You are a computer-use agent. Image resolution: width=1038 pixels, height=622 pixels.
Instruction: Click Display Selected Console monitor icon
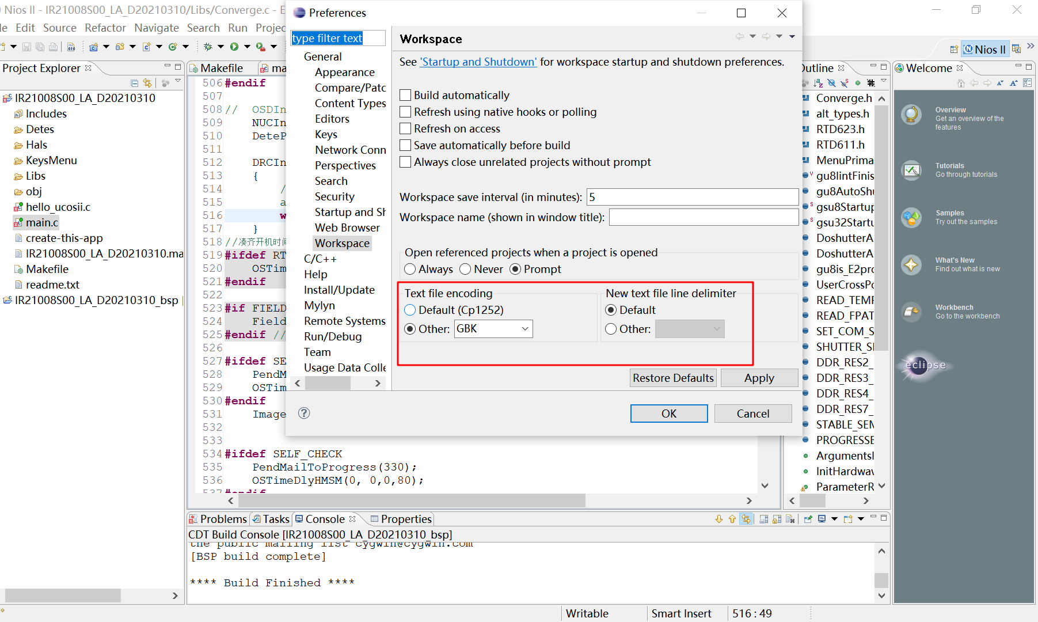point(822,519)
